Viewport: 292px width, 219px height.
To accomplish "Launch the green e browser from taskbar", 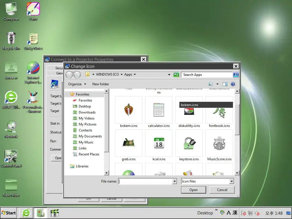I will (26, 213).
